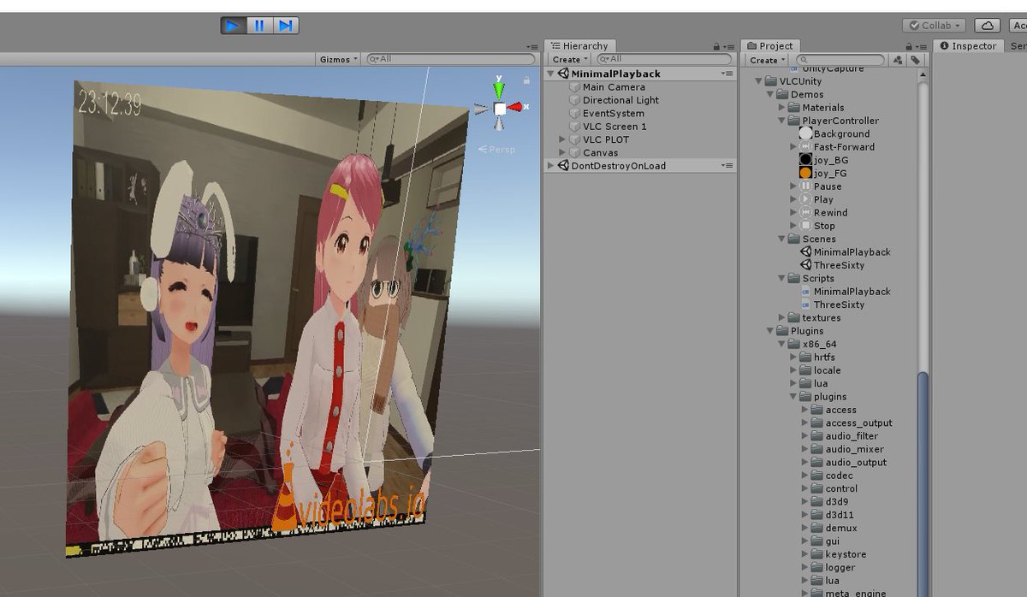Focus the Scene view search field
1027x597 pixels.
pos(450,59)
